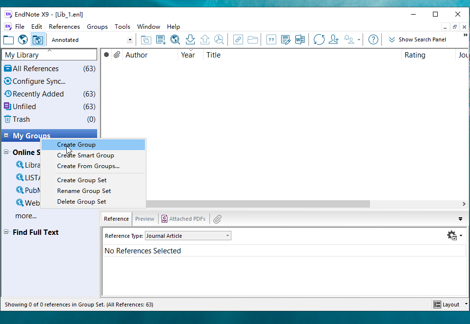Viewport: 470px width, 324px height.
Task: Choose Create From Groups menu item
Action: tap(93, 166)
